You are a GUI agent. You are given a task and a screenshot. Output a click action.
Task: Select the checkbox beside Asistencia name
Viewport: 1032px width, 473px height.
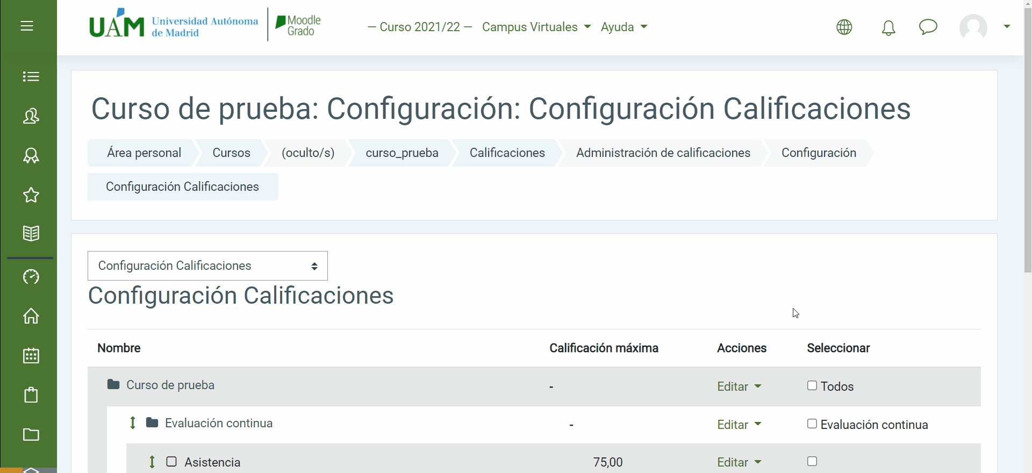[x=171, y=462]
